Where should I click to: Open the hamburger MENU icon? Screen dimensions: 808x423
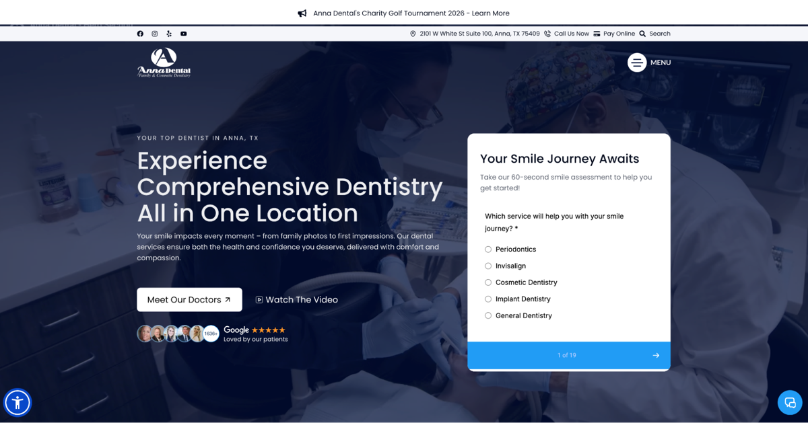pos(637,63)
